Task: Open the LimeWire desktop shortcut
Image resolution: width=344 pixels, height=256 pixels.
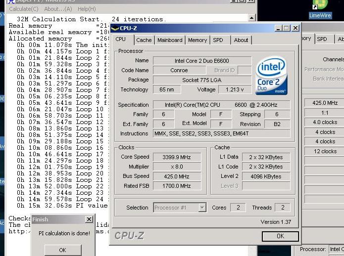Action: point(320,9)
